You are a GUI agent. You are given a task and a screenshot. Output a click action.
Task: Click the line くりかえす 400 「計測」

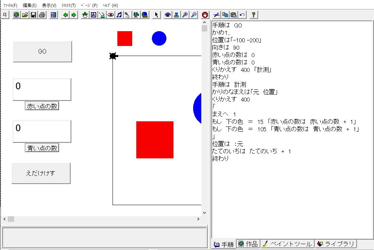242,70
